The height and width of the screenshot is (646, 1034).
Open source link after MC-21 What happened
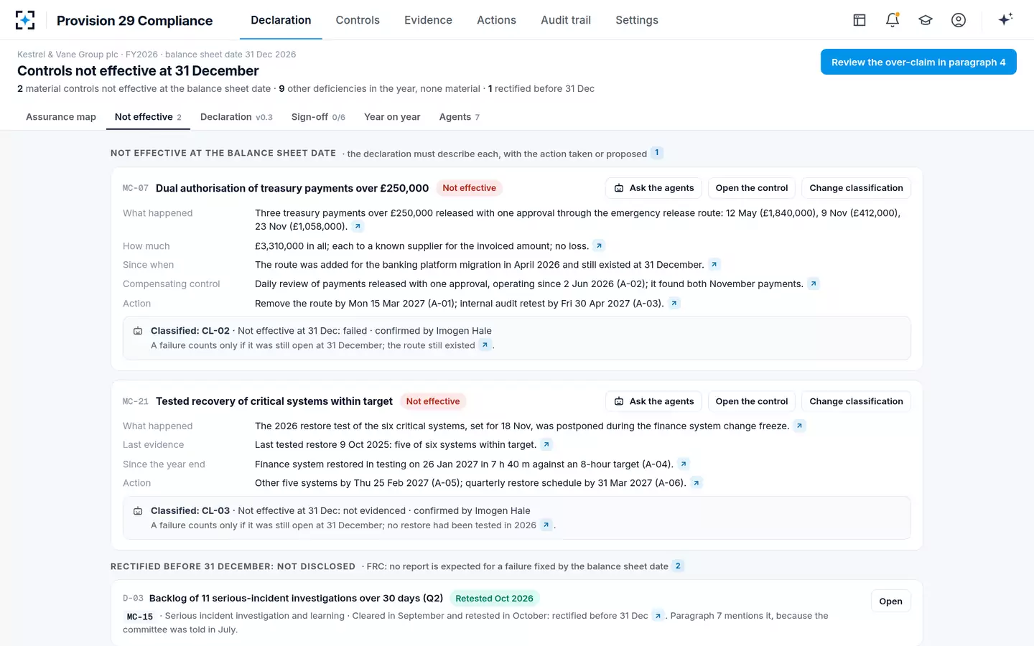pos(799,426)
